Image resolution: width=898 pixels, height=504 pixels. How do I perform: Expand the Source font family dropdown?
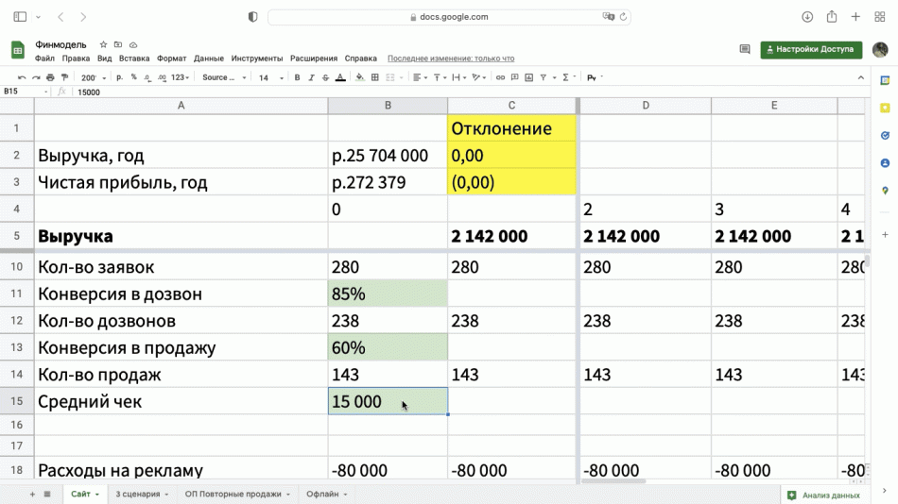pyautogui.click(x=224, y=77)
